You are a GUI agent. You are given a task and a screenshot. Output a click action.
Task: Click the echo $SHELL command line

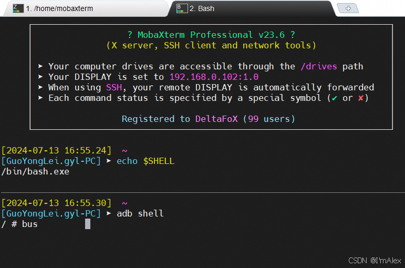point(146,161)
